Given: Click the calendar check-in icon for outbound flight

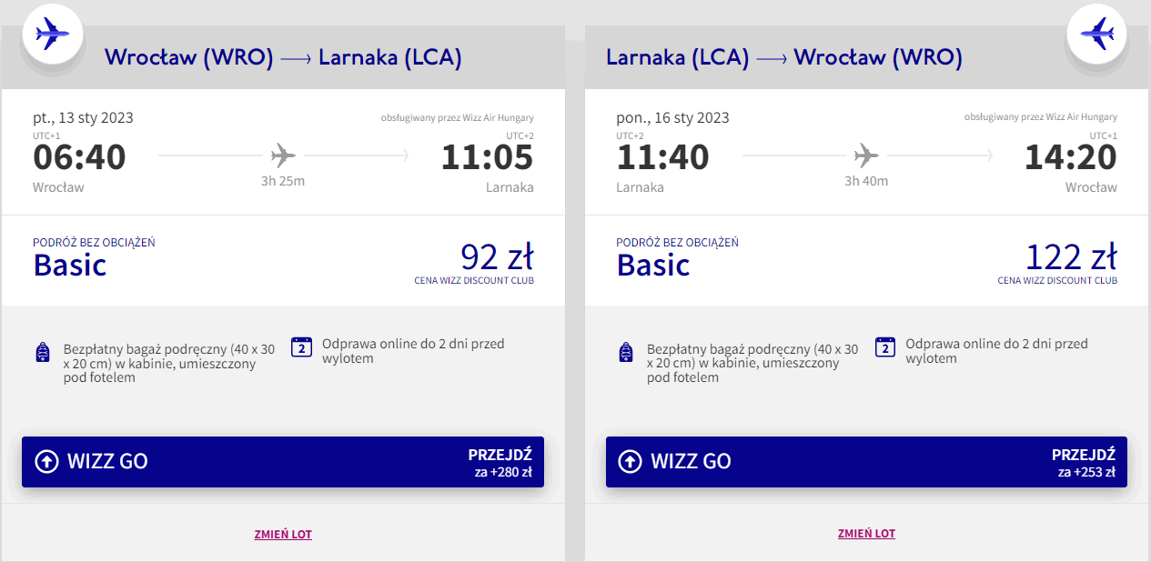Looking at the screenshot, I should [302, 346].
